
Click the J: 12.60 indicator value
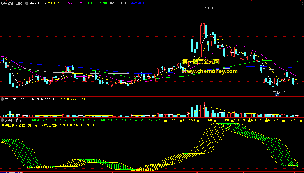click(x=43, y=120)
